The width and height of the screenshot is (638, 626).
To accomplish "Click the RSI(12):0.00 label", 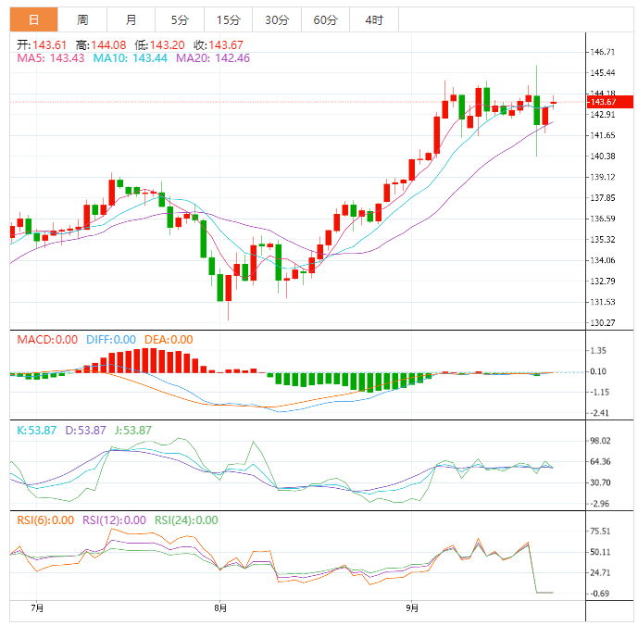I will (114, 520).
